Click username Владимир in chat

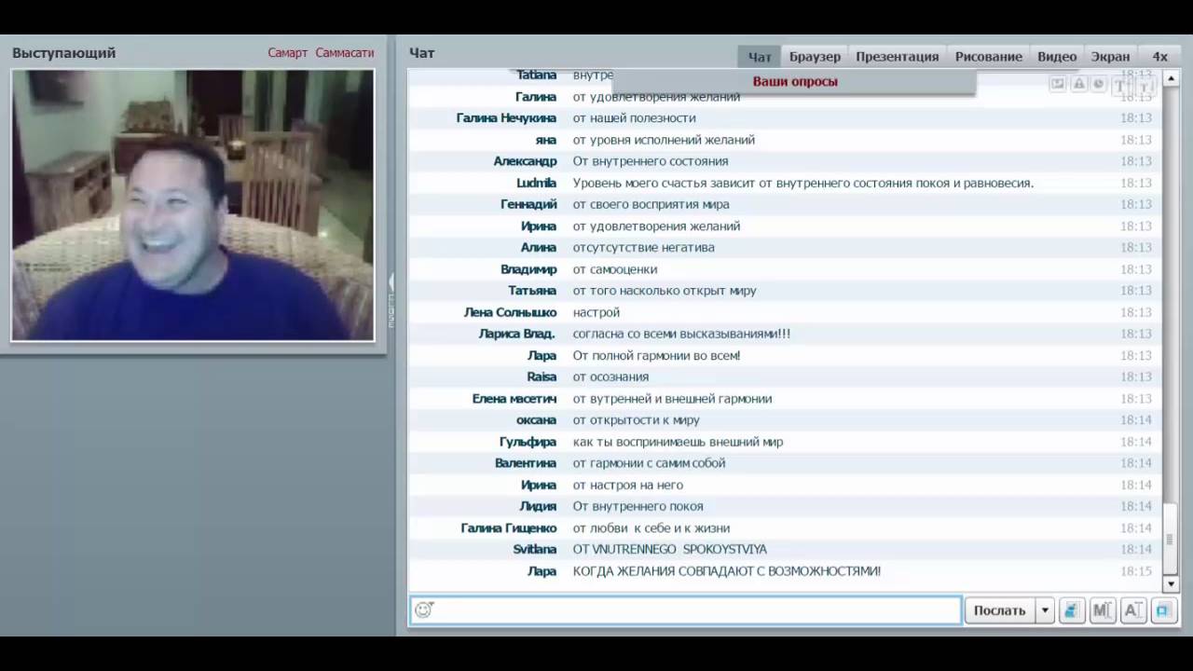pos(528,269)
